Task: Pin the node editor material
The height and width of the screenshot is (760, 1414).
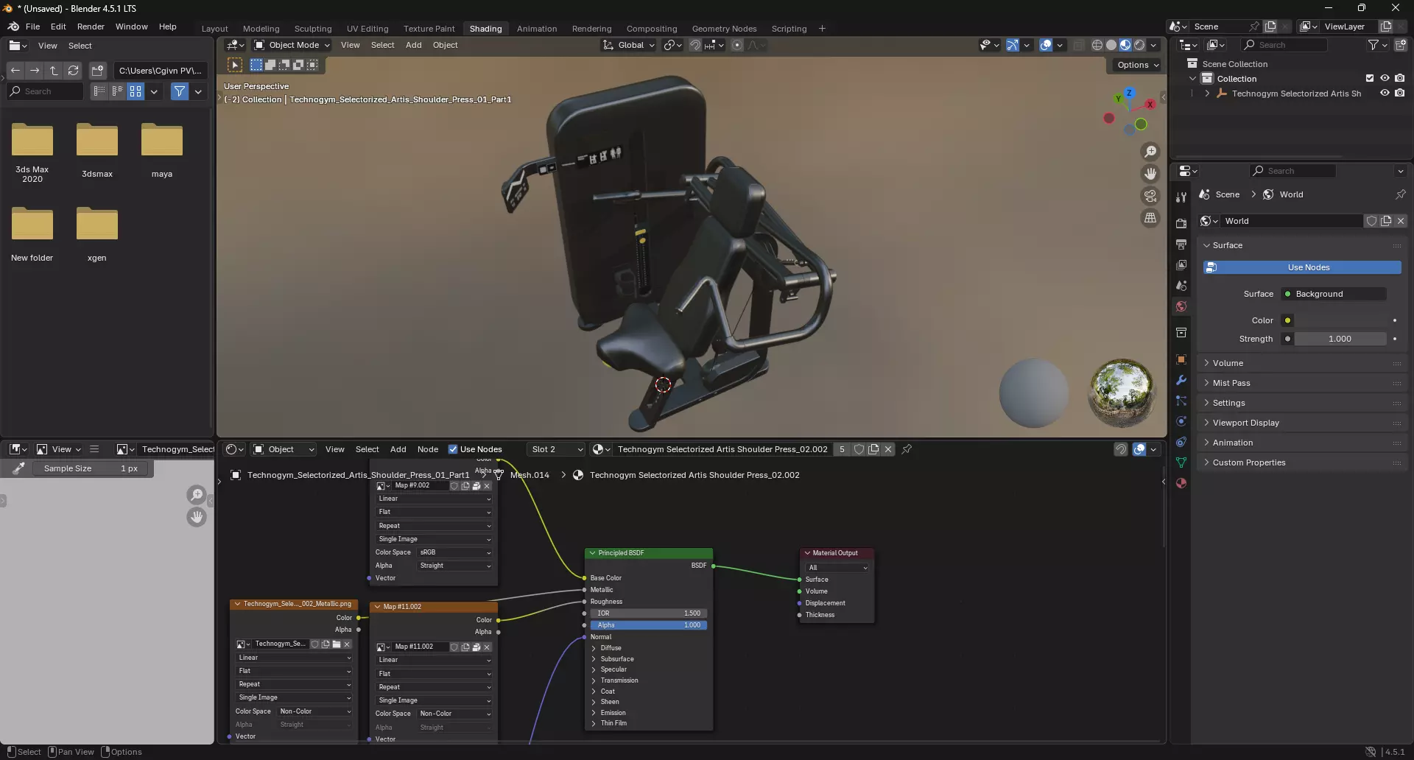Action: coord(907,449)
